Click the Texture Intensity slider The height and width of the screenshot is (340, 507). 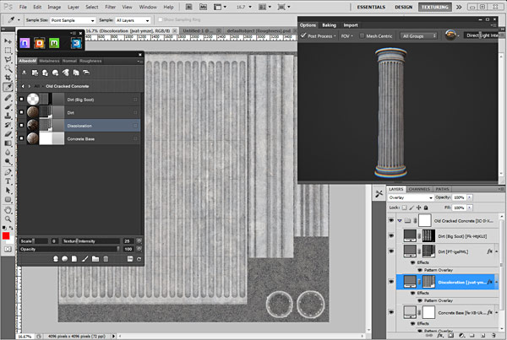click(x=90, y=241)
